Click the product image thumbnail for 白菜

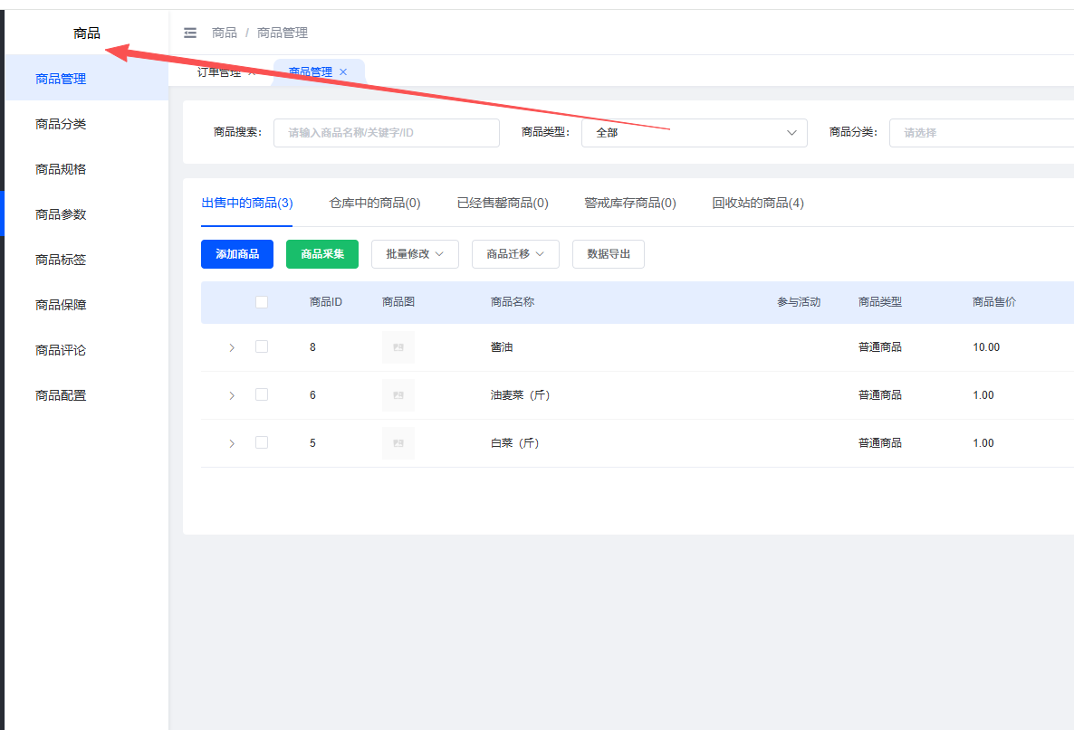pos(398,443)
